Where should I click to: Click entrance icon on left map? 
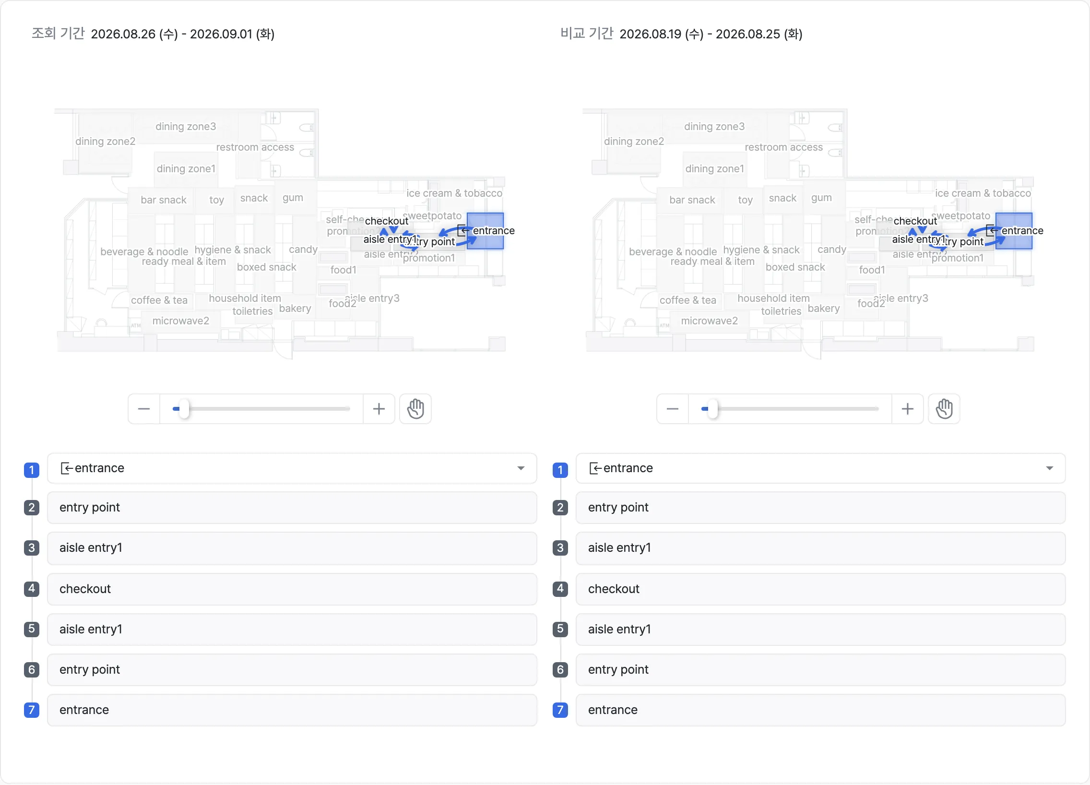(x=462, y=231)
